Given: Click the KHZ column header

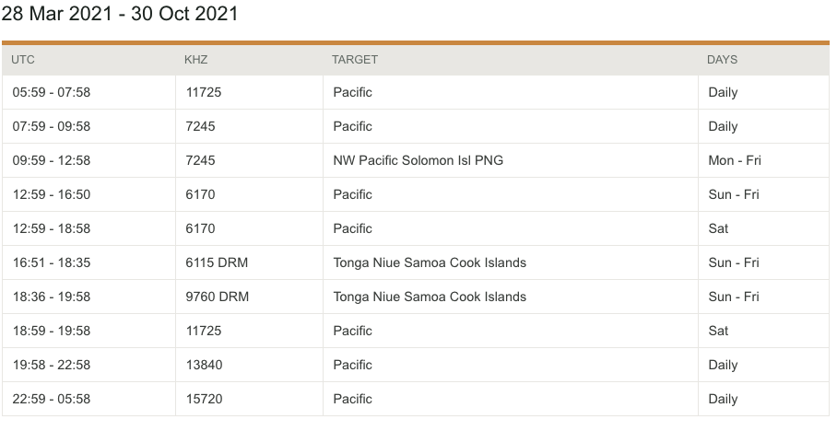Looking at the screenshot, I should pyautogui.click(x=196, y=59).
